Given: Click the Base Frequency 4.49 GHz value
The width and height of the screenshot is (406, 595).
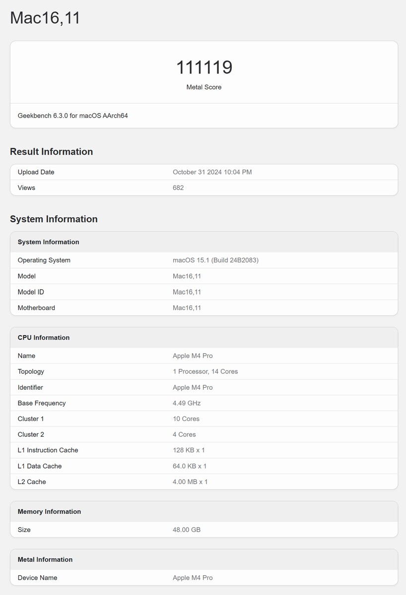Looking at the screenshot, I should (x=187, y=403).
